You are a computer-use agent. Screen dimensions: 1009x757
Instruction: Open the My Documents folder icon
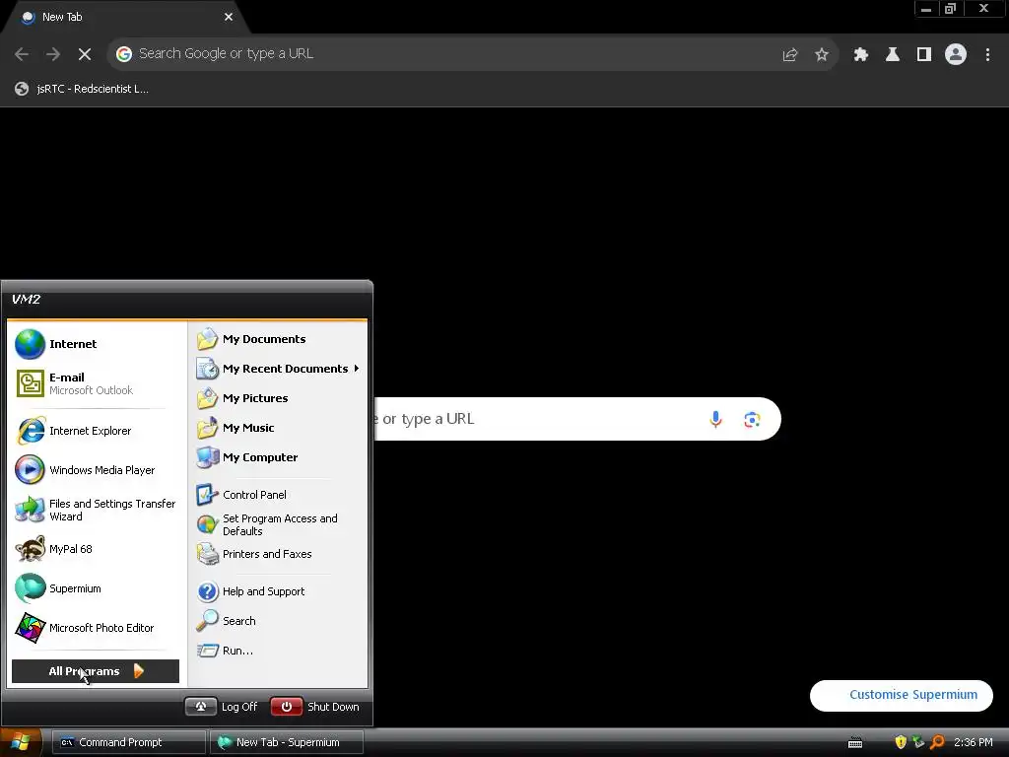pos(207,339)
